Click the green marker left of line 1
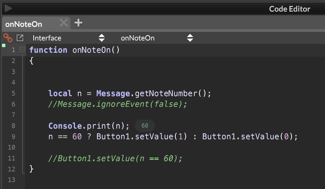The image size is (325, 189). pos(4,45)
